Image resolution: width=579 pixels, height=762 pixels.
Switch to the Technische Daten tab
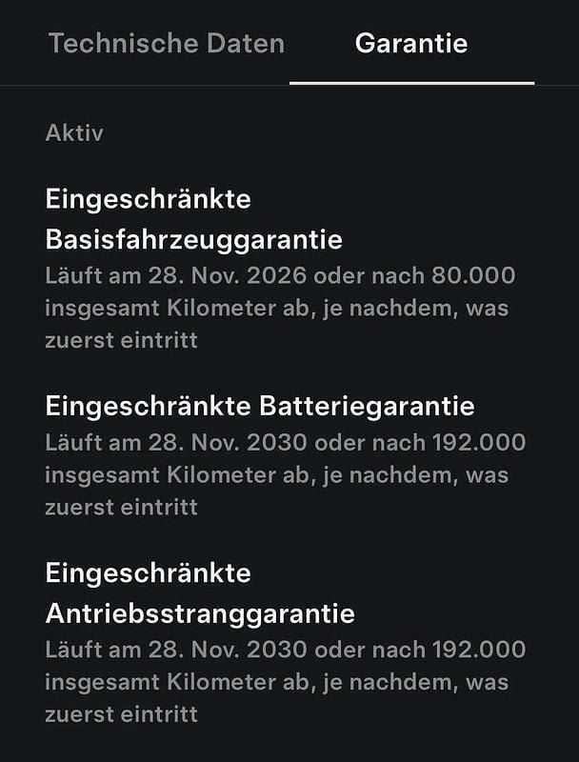pyautogui.click(x=167, y=42)
